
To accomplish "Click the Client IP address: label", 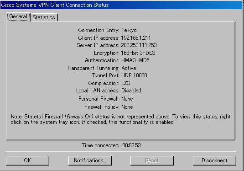I will 99,38.
